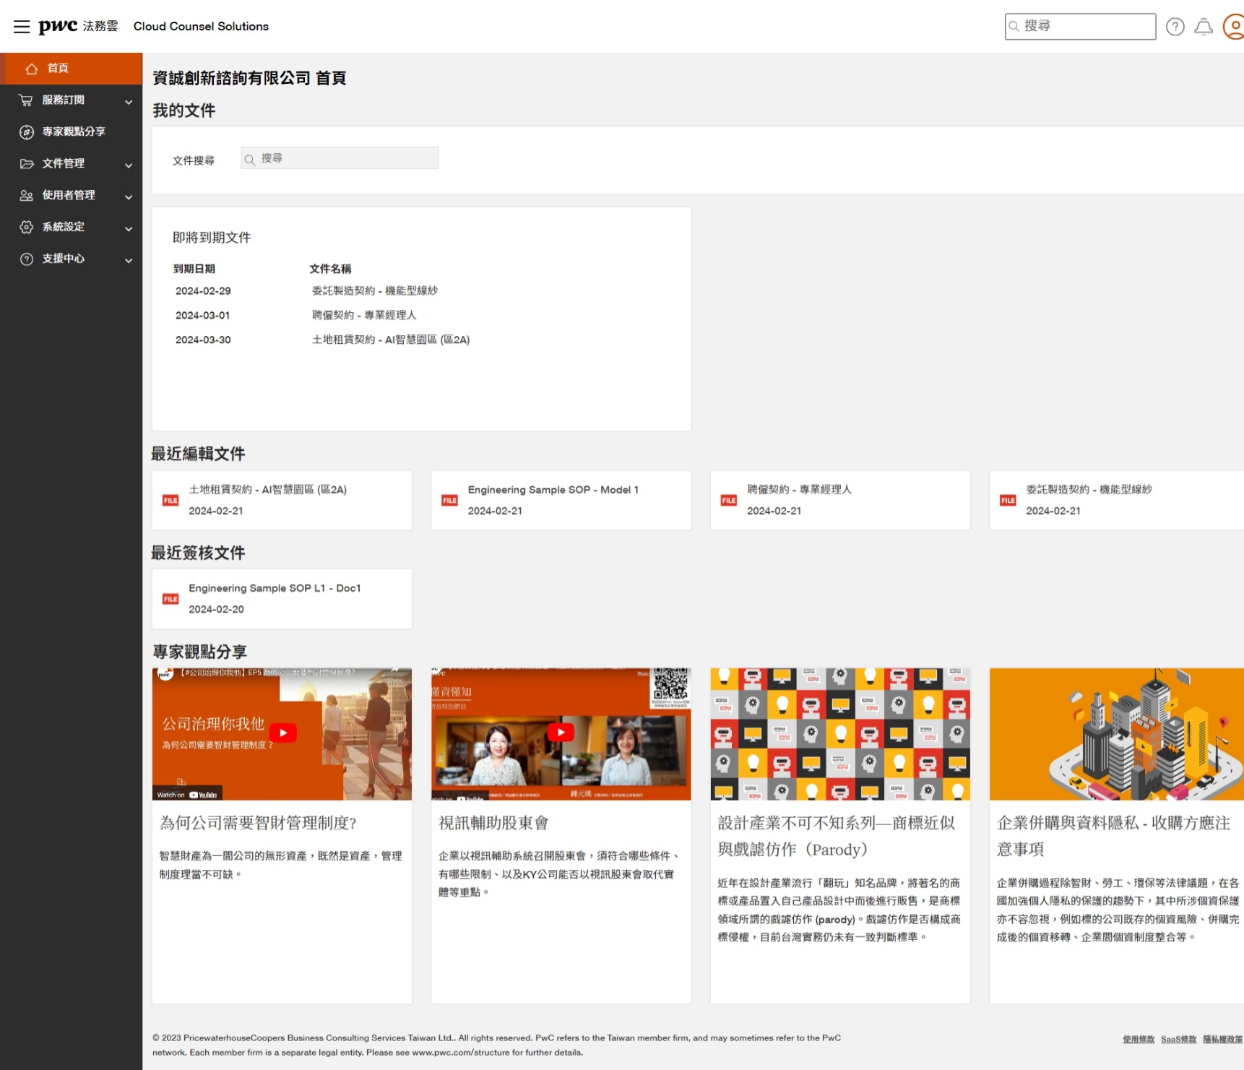
Task: Click the gear icon beside 系統設定
Action: click(x=26, y=227)
